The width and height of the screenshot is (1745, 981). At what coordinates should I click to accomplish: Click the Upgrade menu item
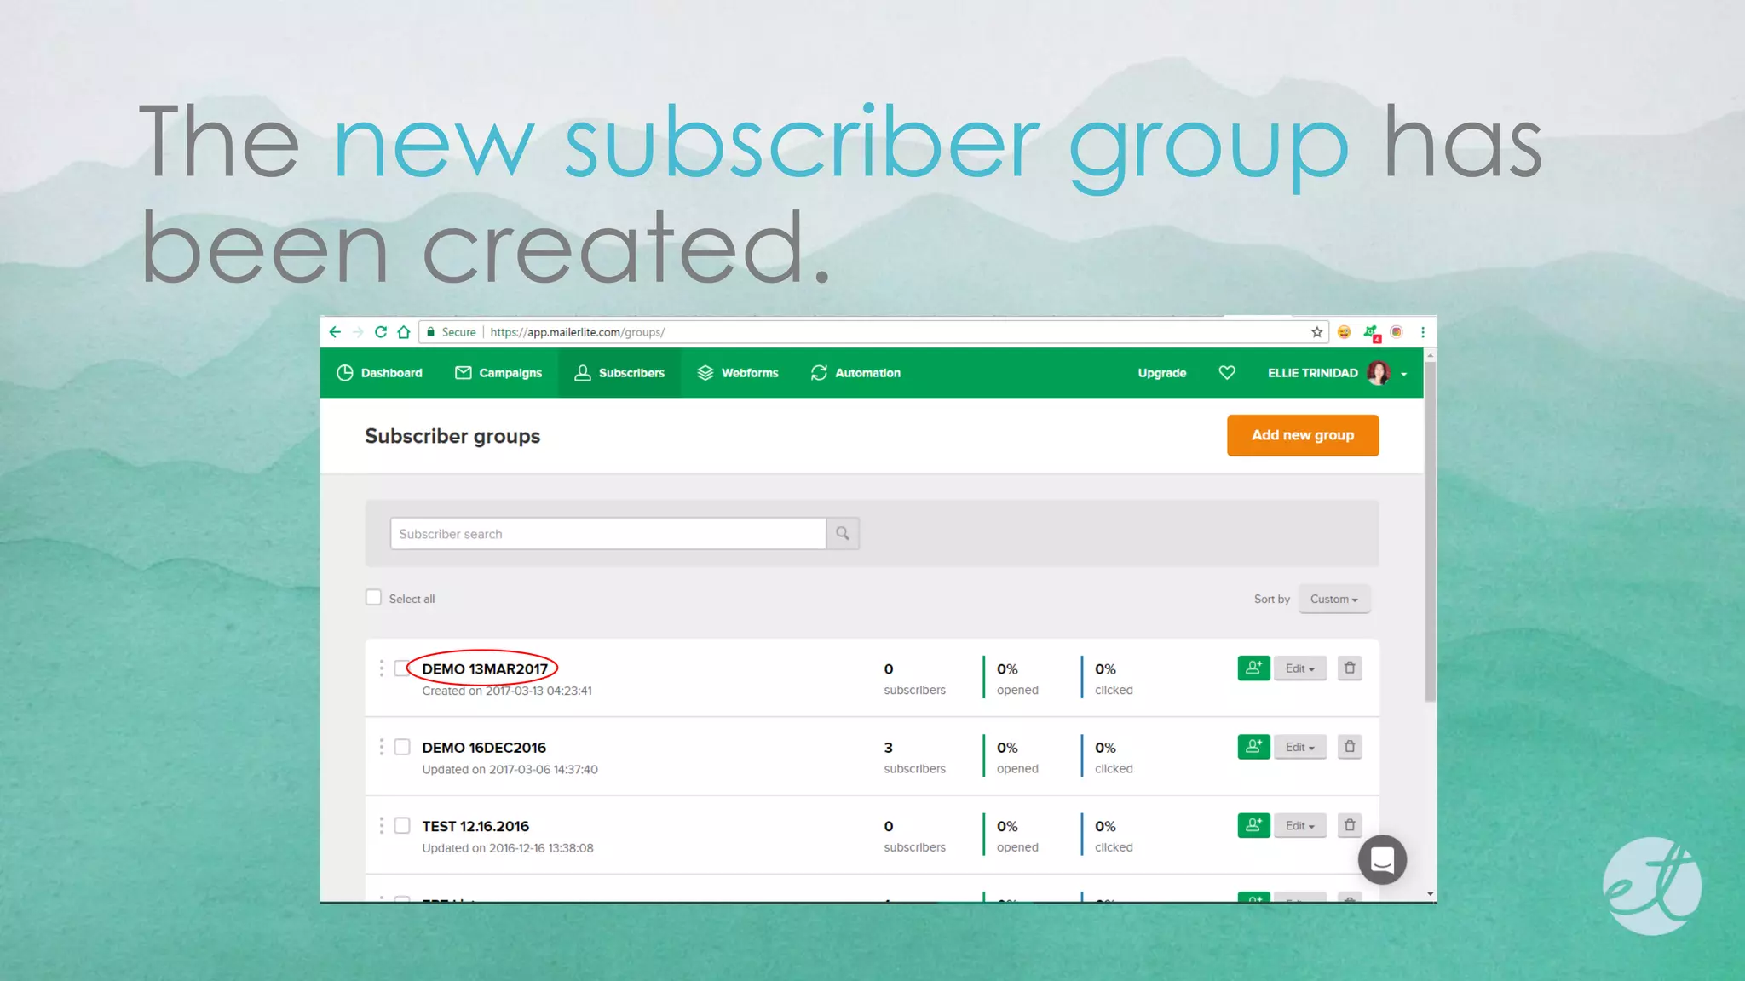(1162, 372)
